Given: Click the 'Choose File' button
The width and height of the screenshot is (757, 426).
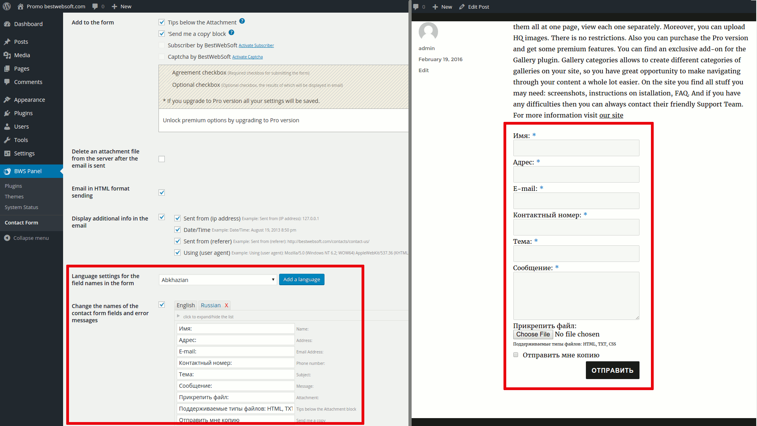Looking at the screenshot, I should tap(533, 334).
